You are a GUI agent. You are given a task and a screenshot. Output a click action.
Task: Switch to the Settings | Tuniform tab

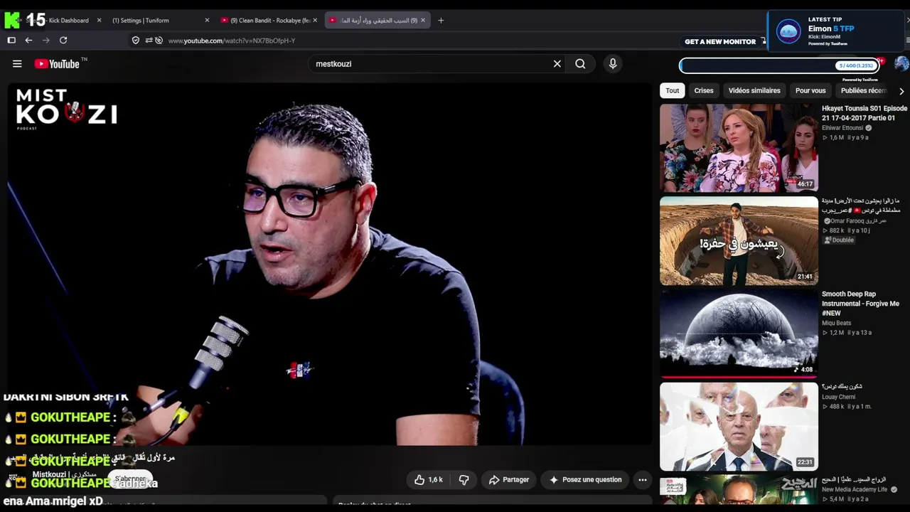tap(160, 21)
